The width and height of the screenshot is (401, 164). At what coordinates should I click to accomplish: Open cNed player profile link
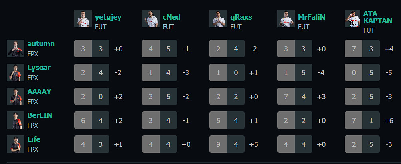coord(171,17)
